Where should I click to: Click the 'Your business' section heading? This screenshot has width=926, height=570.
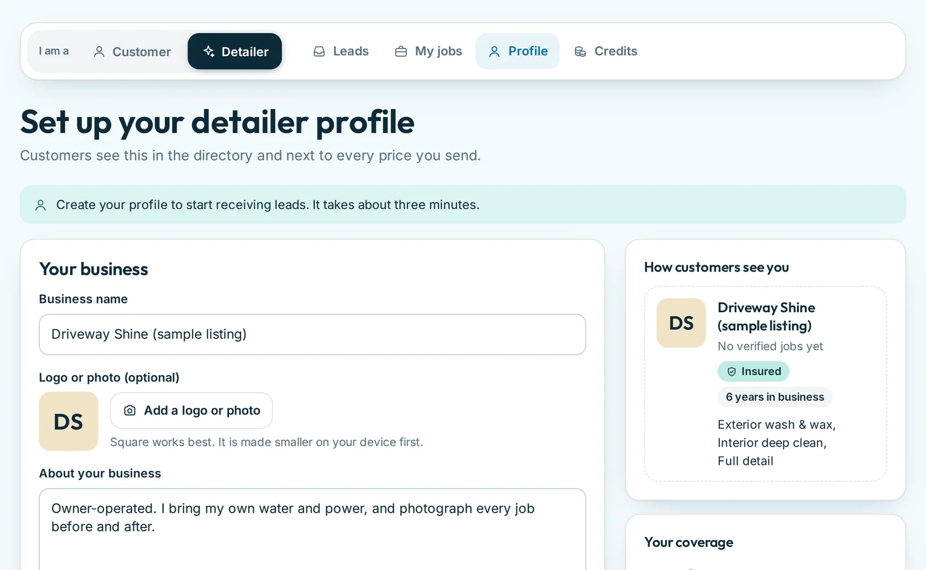click(94, 269)
